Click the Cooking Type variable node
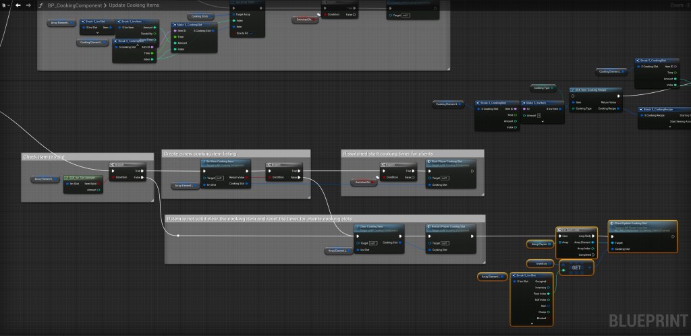The width and height of the screenshot is (691, 336). coord(542,88)
